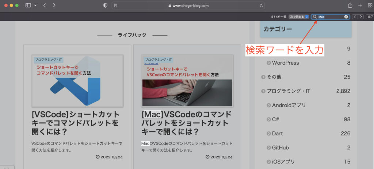
Task: Click the clock icon on VSCode card date
Action: click(98, 157)
